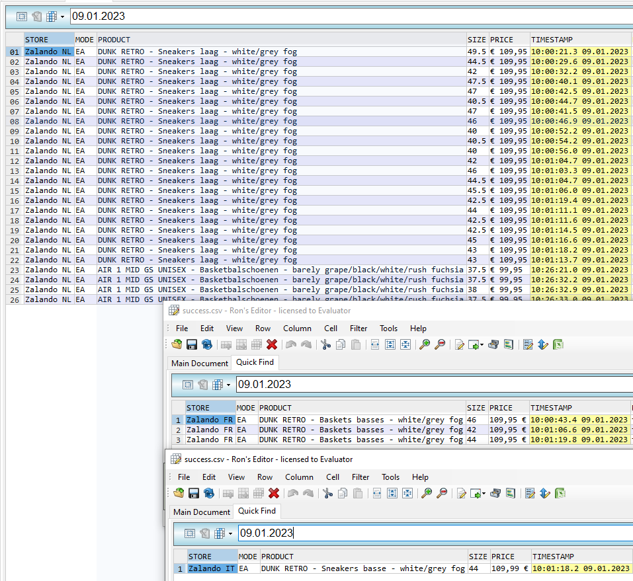The width and height of the screenshot is (633, 581).
Task: Select row 23 header in Zalando NL table
Action: 15,270
